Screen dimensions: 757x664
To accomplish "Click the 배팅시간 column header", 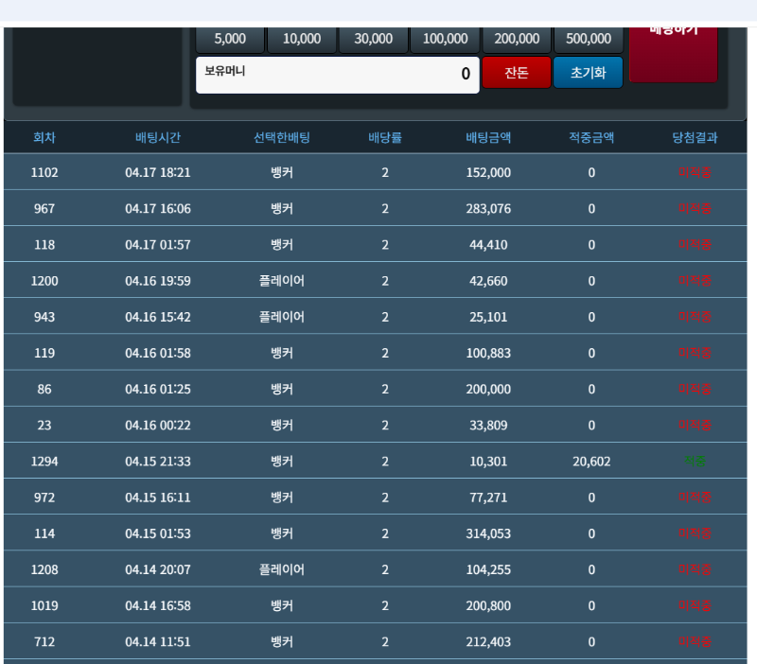I will coord(158,137).
